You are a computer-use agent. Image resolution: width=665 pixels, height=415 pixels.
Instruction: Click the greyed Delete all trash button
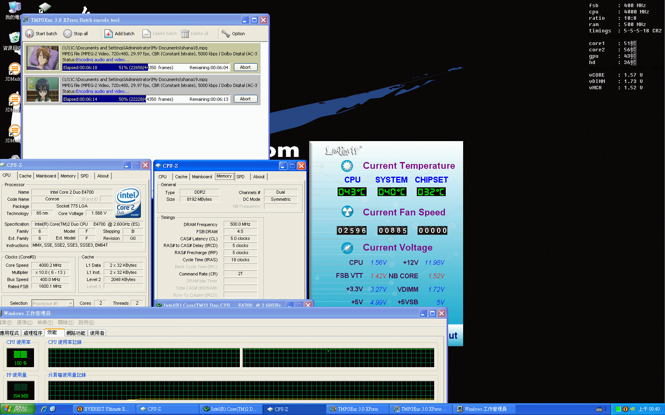(195, 34)
